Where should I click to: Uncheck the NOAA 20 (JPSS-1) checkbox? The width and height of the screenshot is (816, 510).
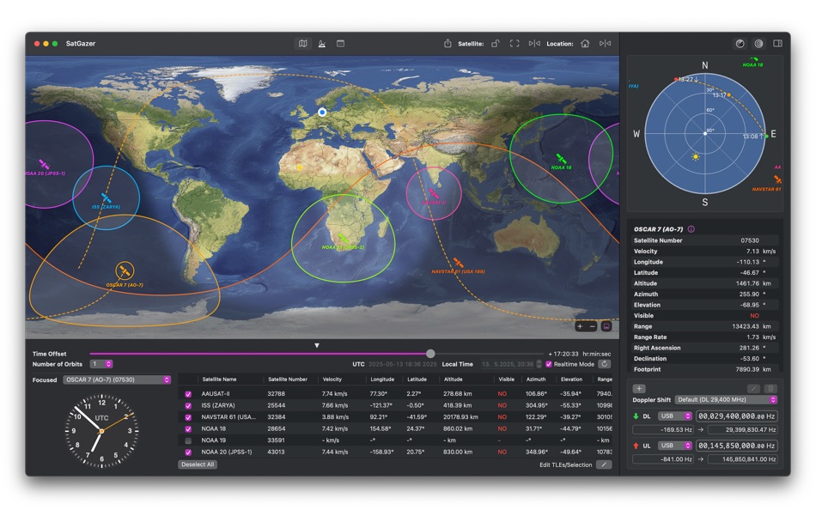(x=188, y=452)
